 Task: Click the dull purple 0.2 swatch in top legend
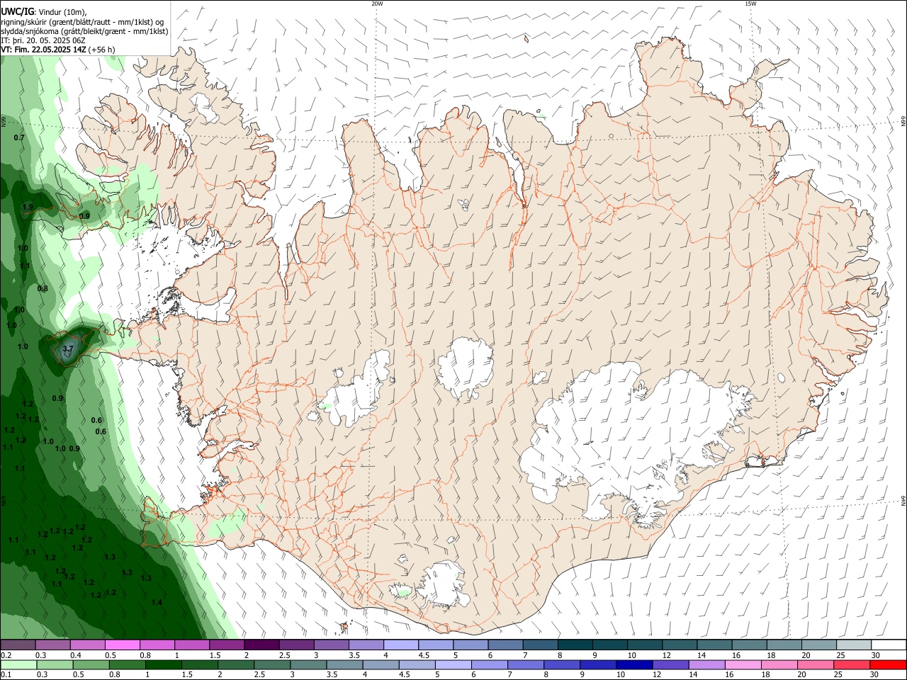pyautogui.click(x=18, y=645)
